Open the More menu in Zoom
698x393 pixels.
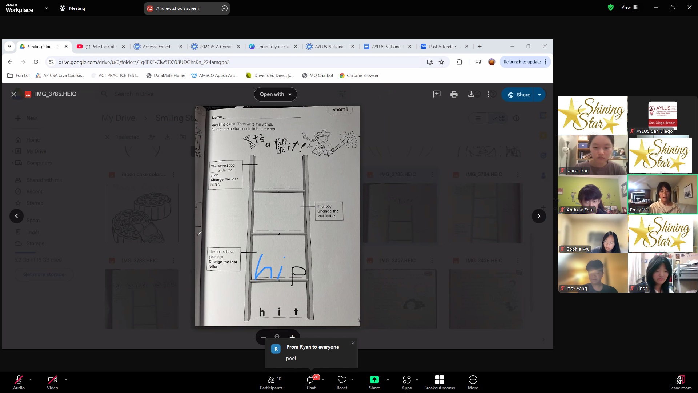[x=473, y=382]
